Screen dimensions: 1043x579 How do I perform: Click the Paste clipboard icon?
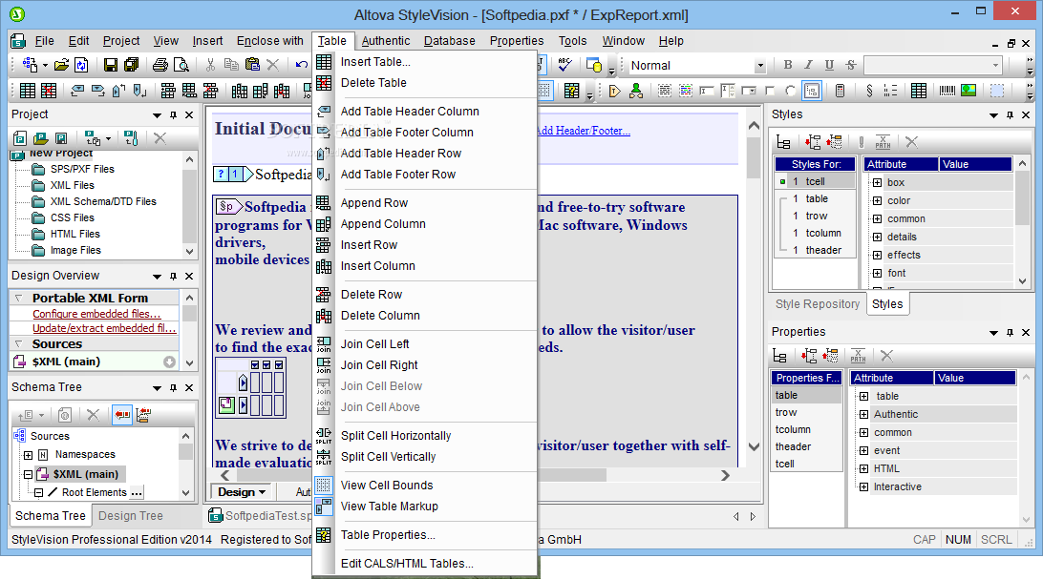pos(252,65)
